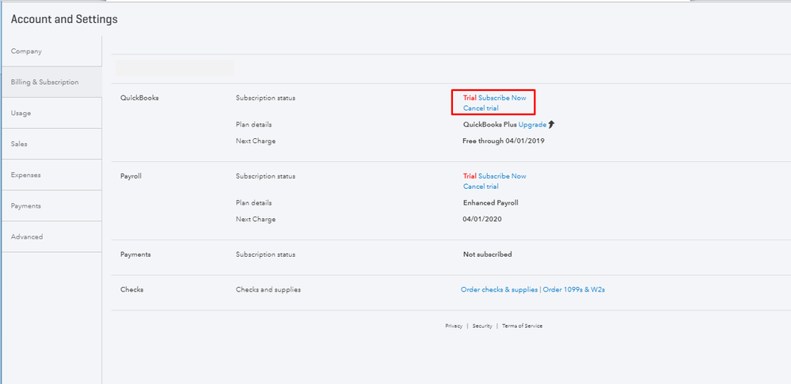Screen dimensions: 791x384
Task: Select the Payments tab in sidebar
Action: (x=26, y=205)
